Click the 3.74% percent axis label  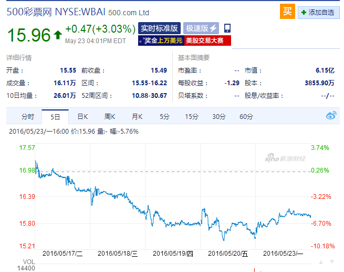(320, 148)
